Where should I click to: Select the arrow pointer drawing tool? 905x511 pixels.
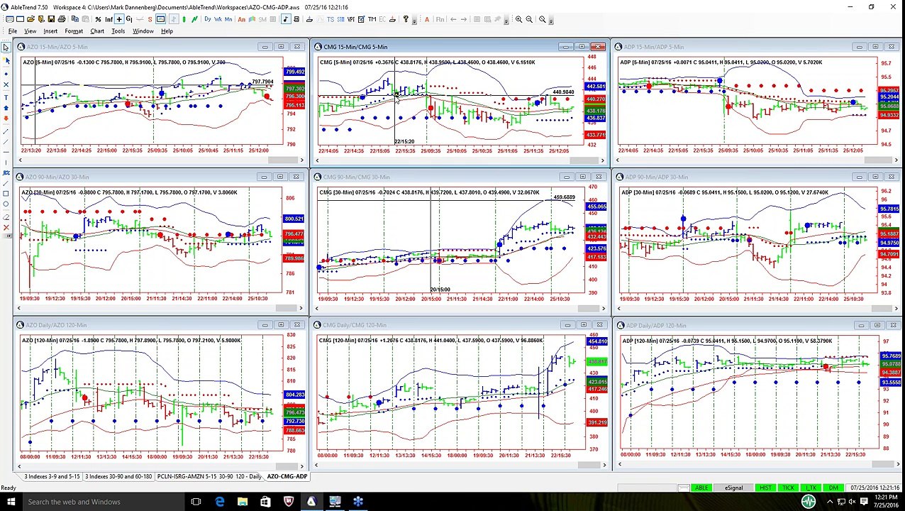(6, 47)
